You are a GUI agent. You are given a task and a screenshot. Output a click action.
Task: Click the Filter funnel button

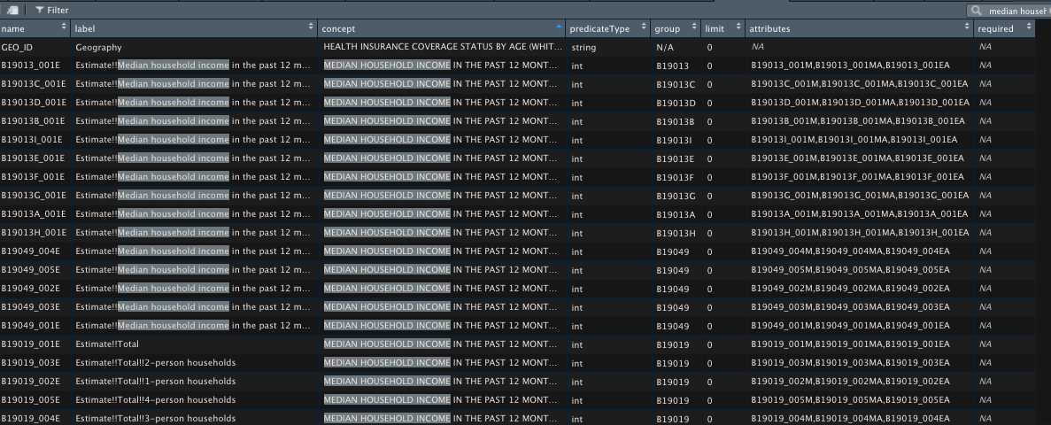pos(51,10)
